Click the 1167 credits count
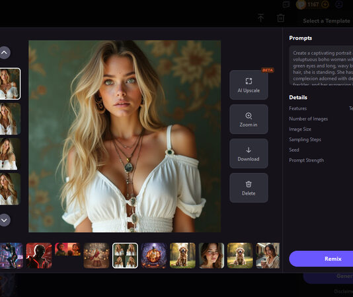Screen dimensions: 353x297 (313, 5)
